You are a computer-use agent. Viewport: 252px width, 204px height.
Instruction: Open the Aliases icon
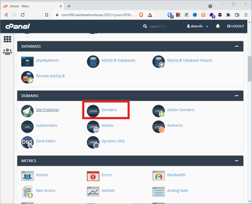[93, 127]
